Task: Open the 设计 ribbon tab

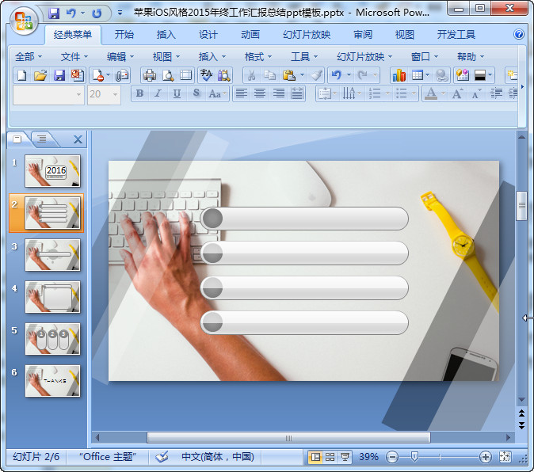Action: click(x=208, y=34)
